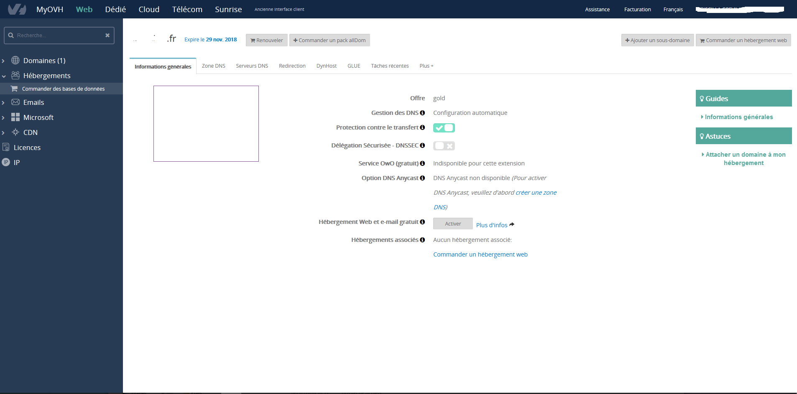The width and height of the screenshot is (797, 394).
Task: Switch to the Zone DNS tab
Action: click(213, 66)
